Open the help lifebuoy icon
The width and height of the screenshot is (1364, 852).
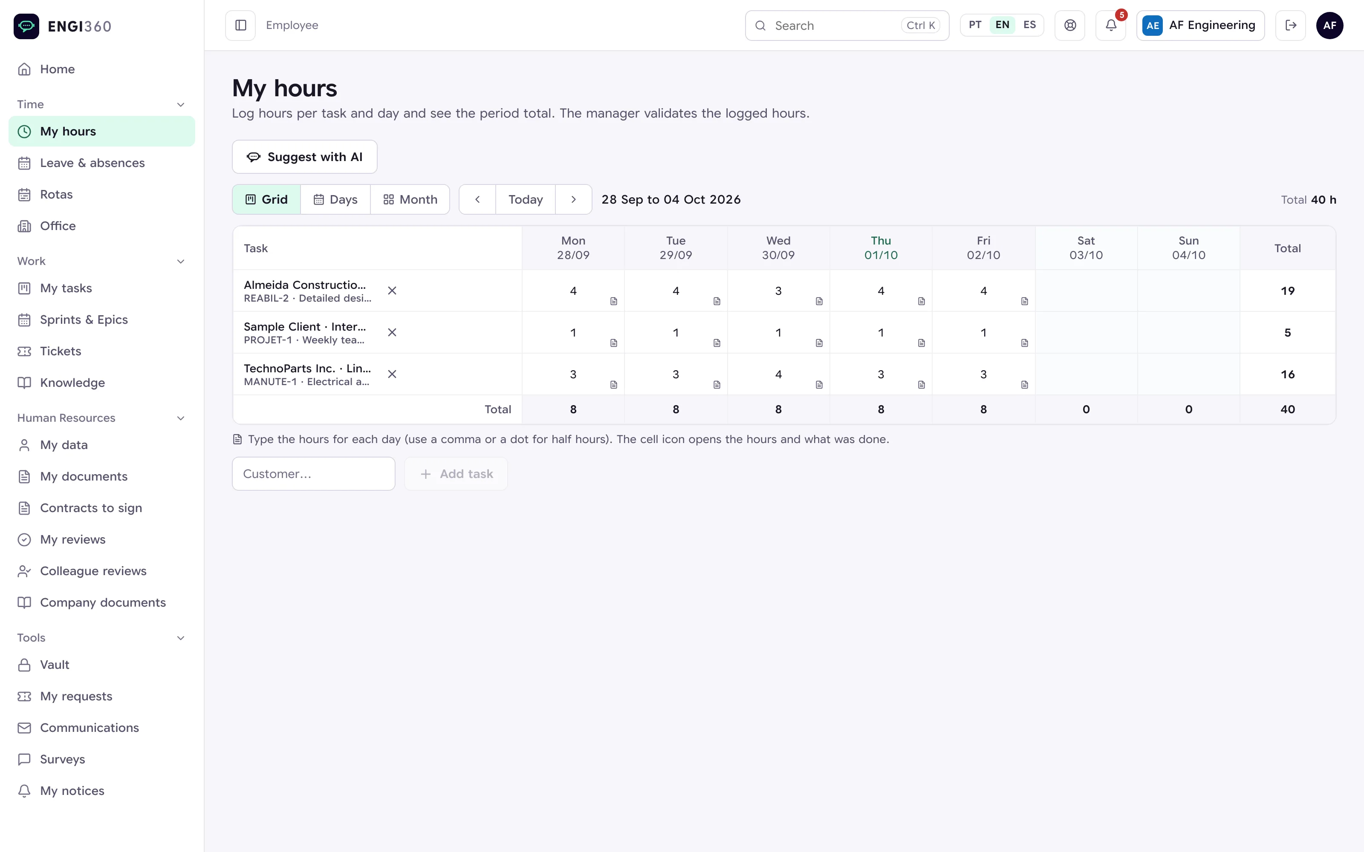tap(1070, 26)
